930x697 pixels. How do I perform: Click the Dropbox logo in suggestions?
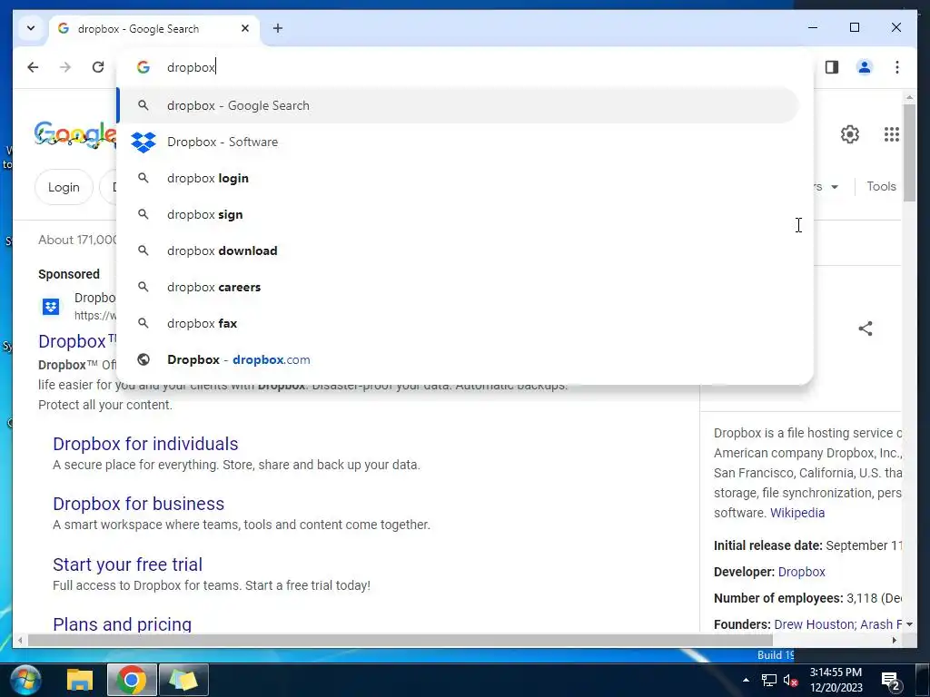coord(143,142)
